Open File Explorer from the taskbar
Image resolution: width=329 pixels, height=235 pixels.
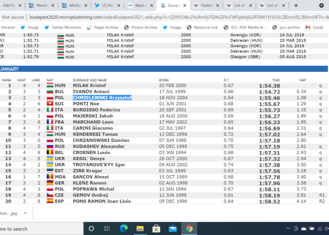(x=140, y=229)
